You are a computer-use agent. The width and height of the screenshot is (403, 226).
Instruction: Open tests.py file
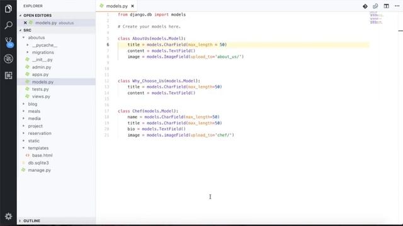coord(40,89)
